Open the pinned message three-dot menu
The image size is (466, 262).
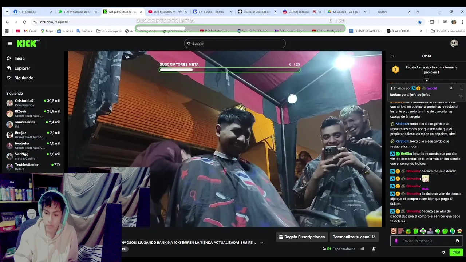coord(461,88)
